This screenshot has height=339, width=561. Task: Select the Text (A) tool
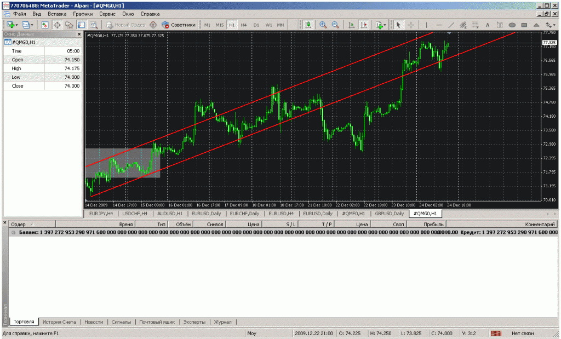(487, 25)
